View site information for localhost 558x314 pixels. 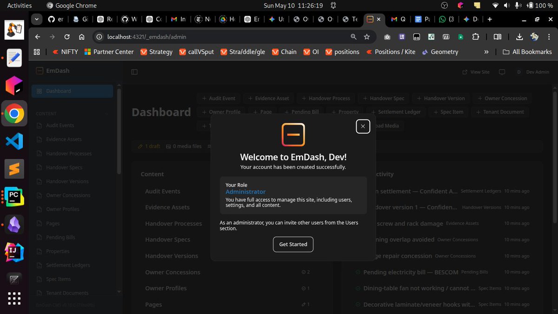[99, 37]
